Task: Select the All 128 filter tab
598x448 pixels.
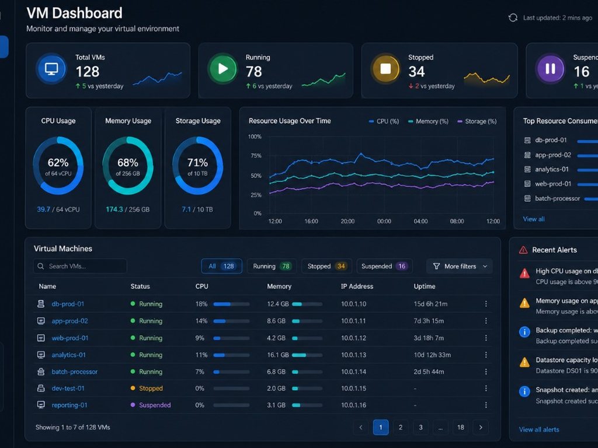Action: pyautogui.click(x=221, y=266)
